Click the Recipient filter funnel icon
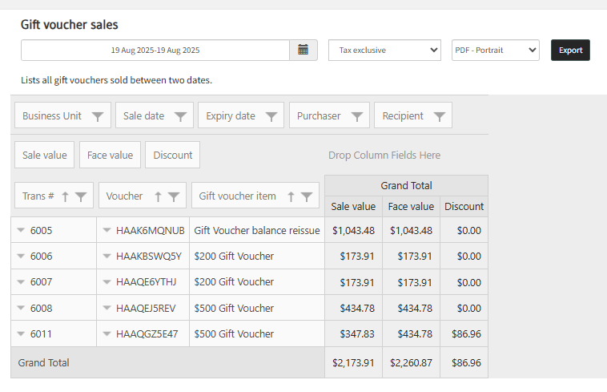Screen dimensions: 607x392 pos(439,116)
